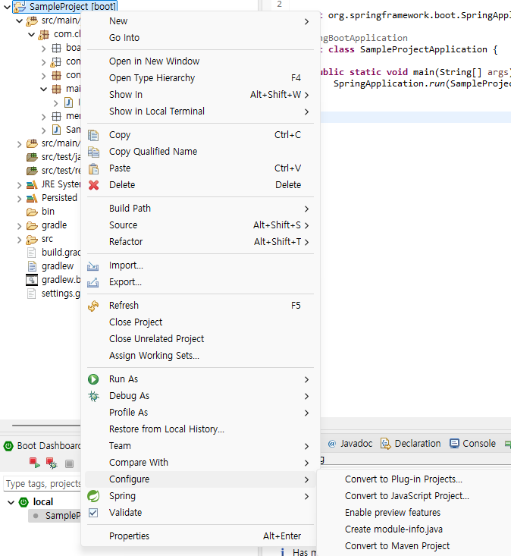Open the Build Path submenu
Viewport: 511px width, 556px height.
[x=201, y=209]
